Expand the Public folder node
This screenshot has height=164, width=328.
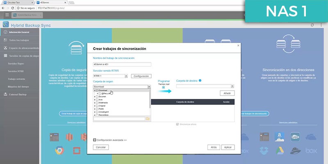coord(95,109)
